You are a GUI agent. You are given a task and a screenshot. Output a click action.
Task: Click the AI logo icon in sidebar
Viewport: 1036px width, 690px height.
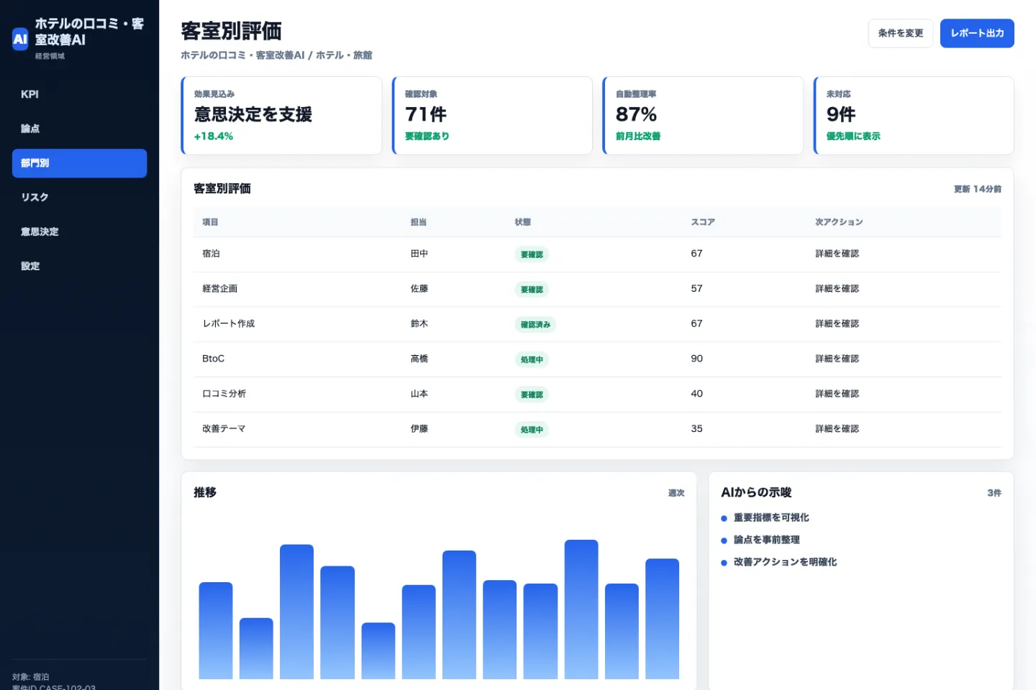point(20,39)
